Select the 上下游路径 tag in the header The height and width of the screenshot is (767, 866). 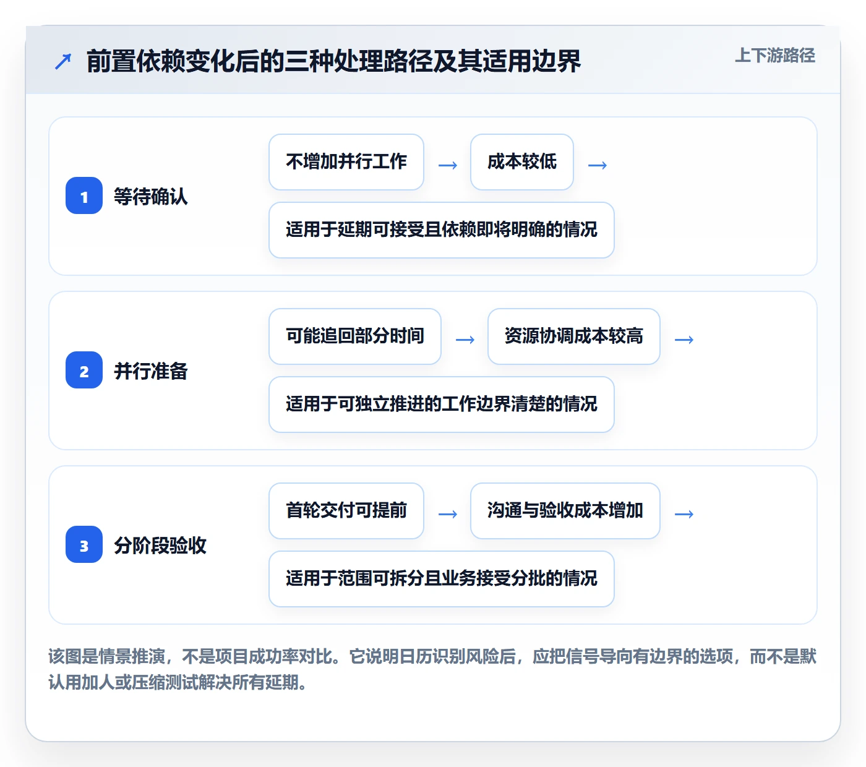(x=775, y=55)
